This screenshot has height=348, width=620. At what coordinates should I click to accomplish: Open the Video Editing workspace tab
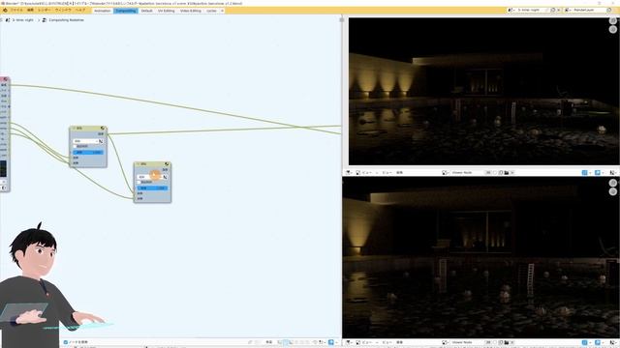191,11
